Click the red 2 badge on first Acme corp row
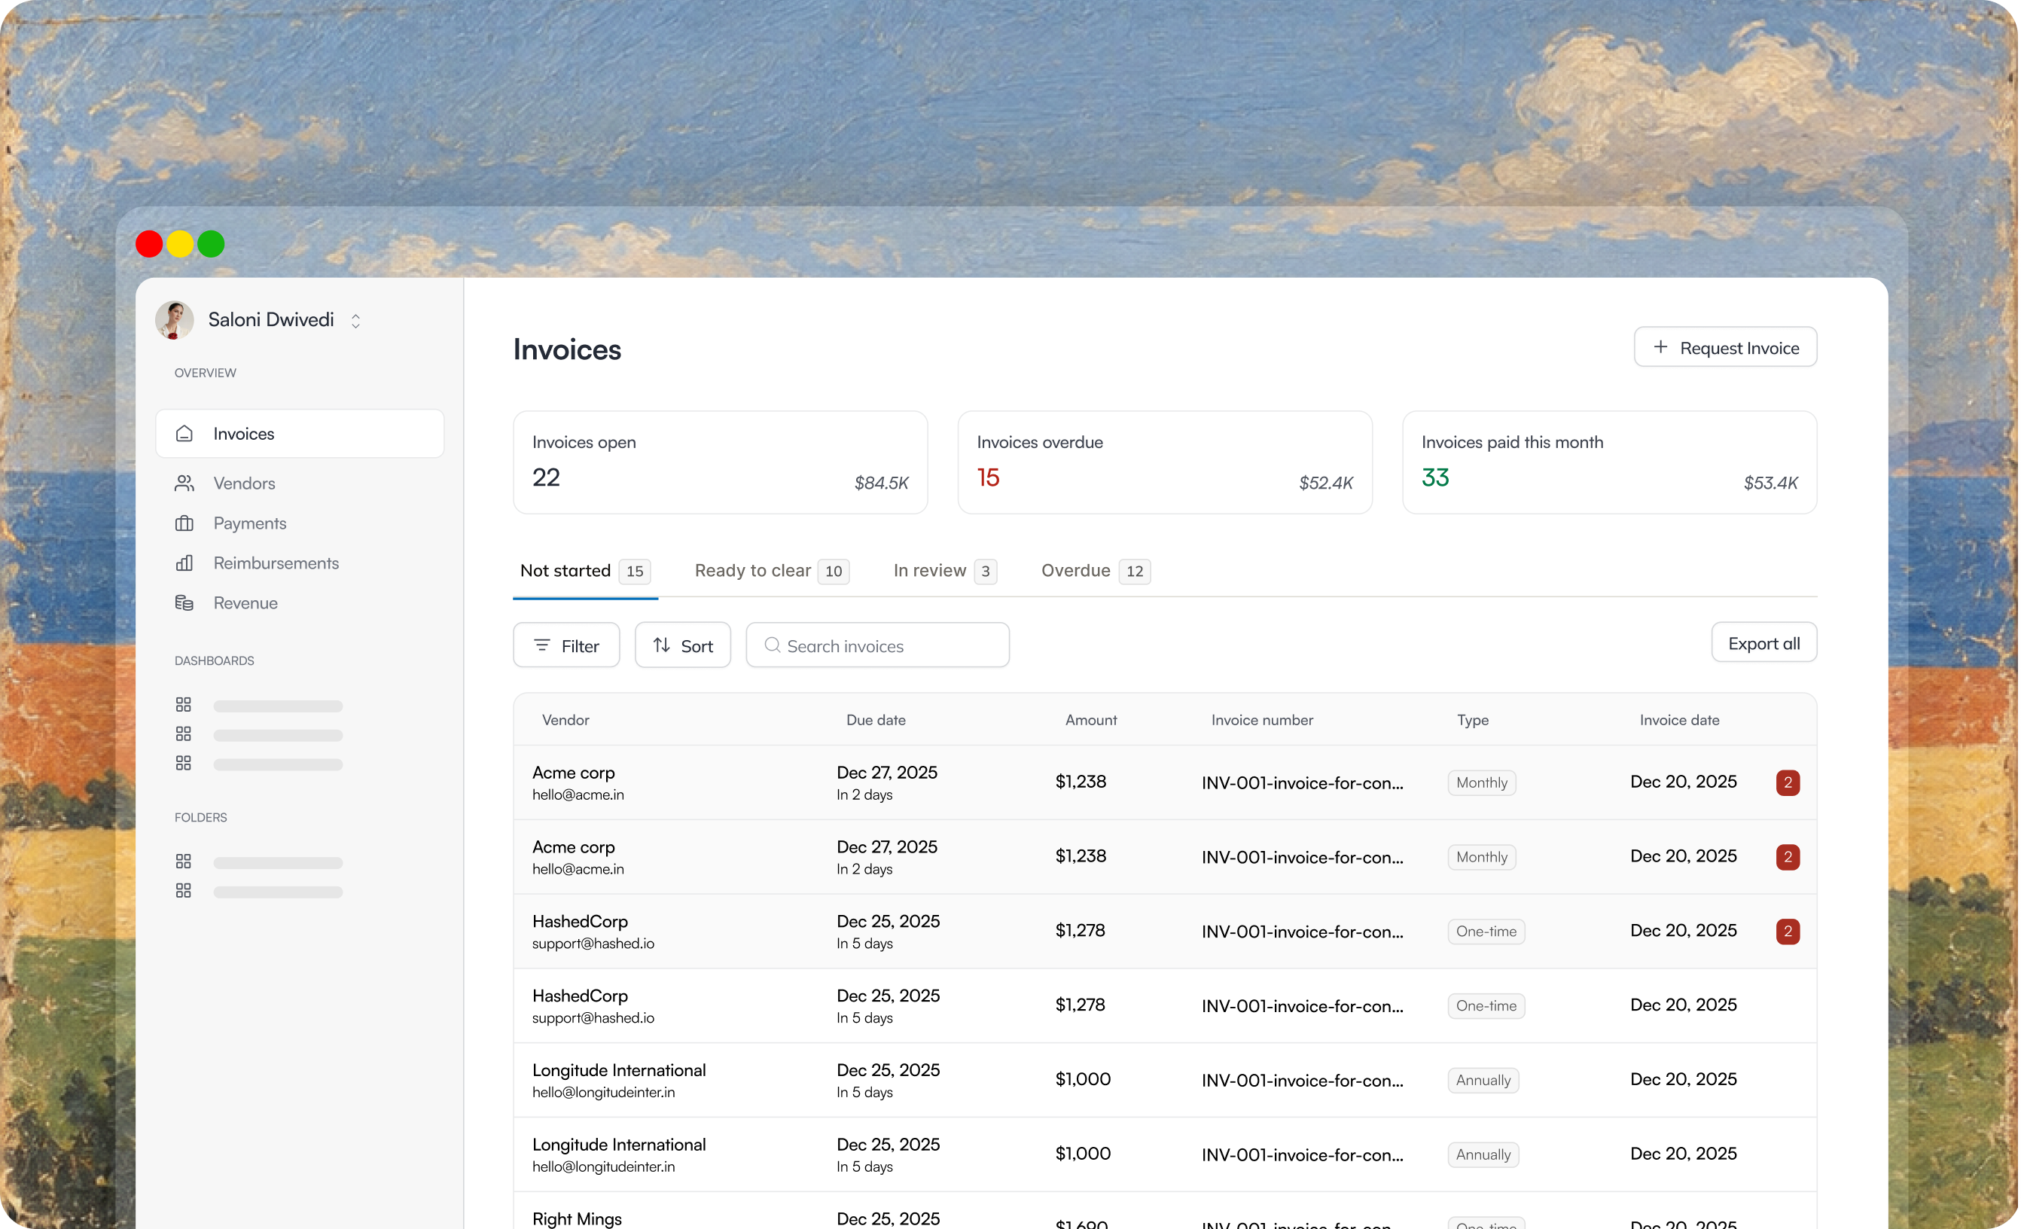2021x1229 pixels. coord(1788,782)
